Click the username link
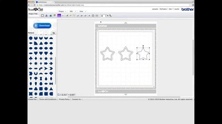Image resolution: width=222 pixels, height=124 pixels. (155, 9)
